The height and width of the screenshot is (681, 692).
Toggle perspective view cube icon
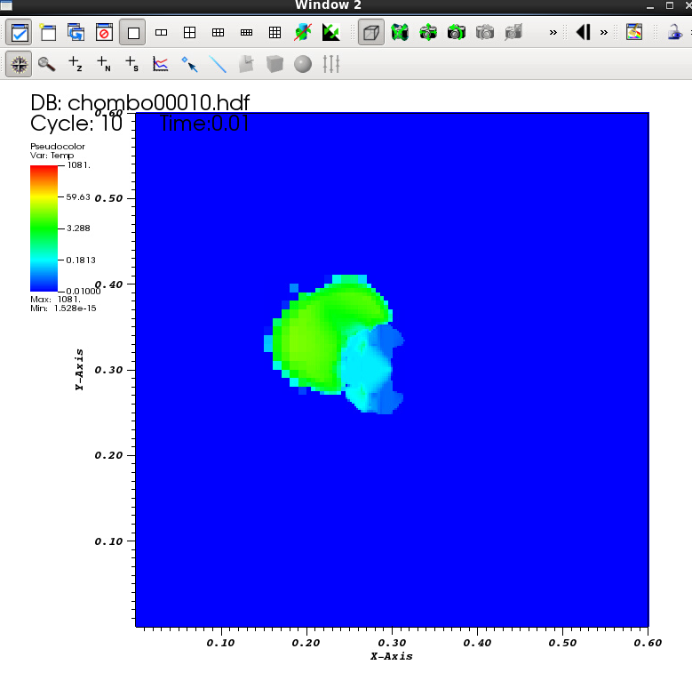[370, 32]
